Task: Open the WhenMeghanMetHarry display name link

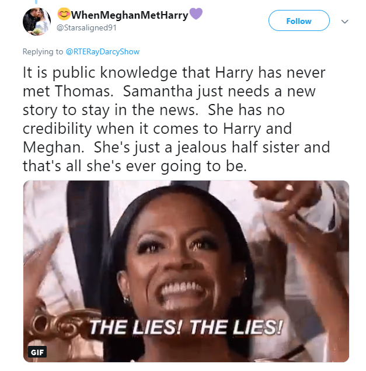Action: tap(130, 15)
